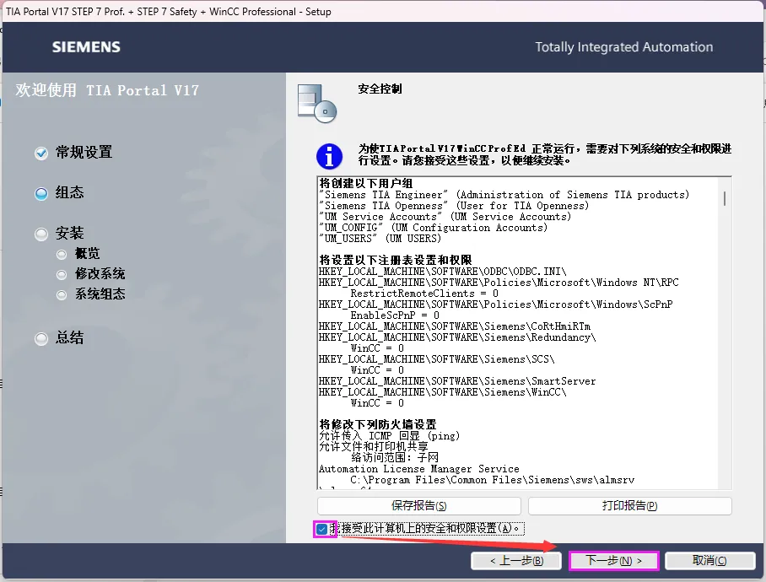Click the Automation License Manager Service line
Image resolution: width=766 pixels, height=582 pixels.
pyautogui.click(x=419, y=469)
